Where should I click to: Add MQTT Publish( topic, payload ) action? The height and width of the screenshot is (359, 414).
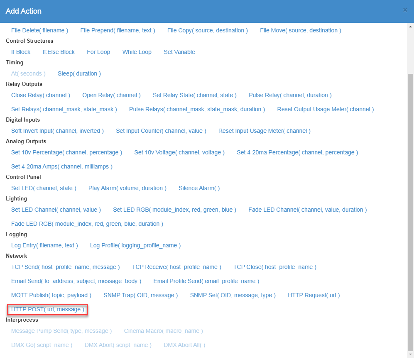click(x=51, y=296)
